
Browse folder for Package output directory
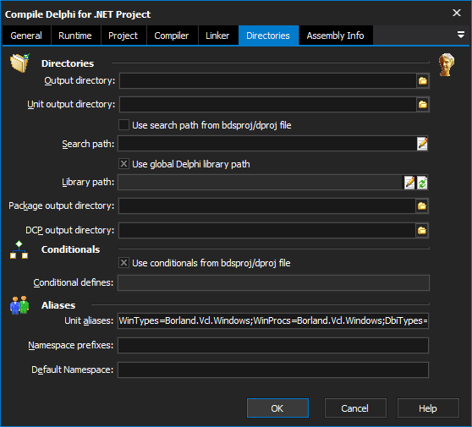tap(422, 205)
